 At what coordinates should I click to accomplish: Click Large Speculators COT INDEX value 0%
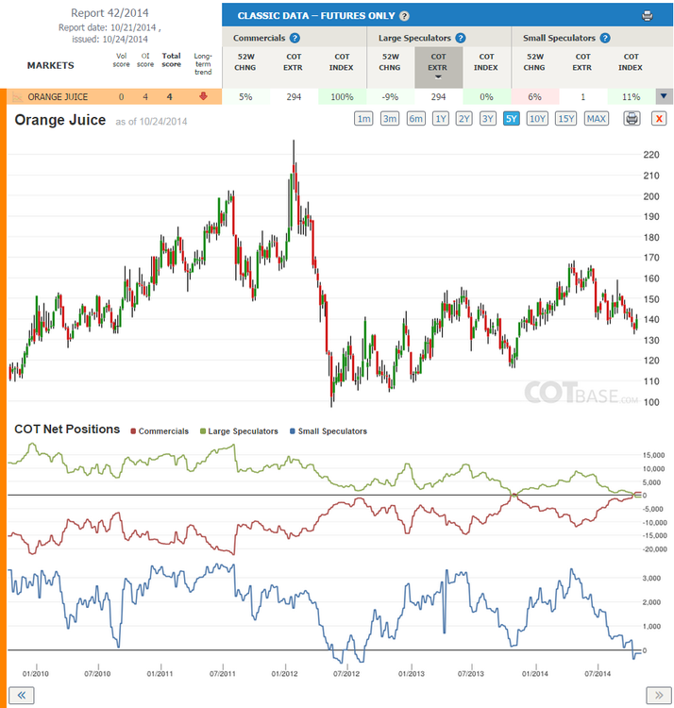[486, 96]
